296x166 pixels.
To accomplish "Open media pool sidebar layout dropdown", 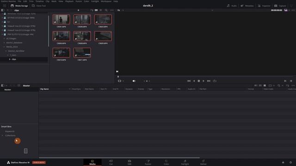I will coord(6,86).
